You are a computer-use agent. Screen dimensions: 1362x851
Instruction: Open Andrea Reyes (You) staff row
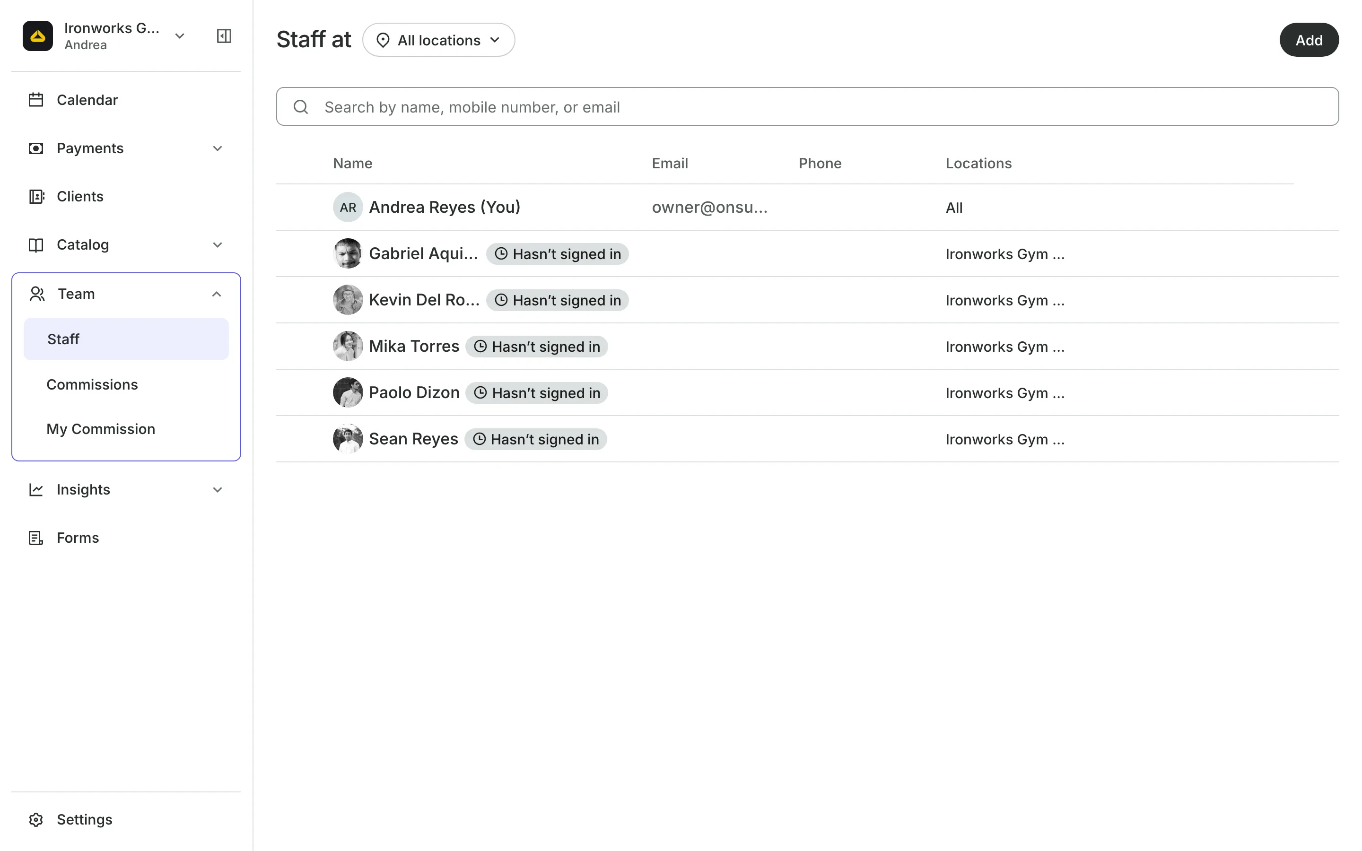point(807,207)
